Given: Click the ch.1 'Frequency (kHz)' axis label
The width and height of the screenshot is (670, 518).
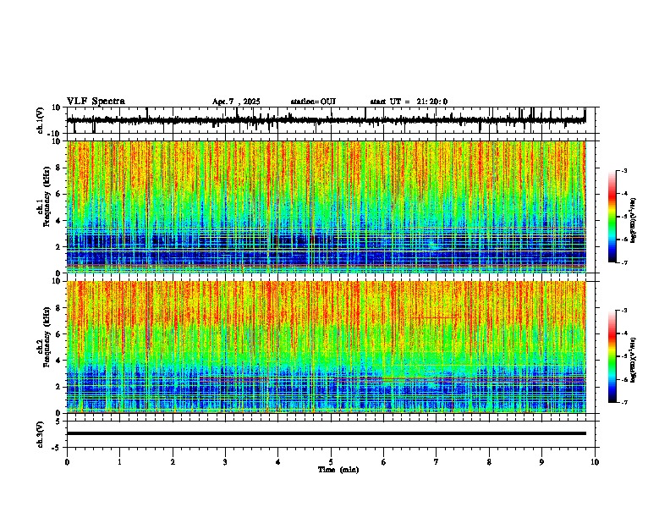Looking at the screenshot, I should pyautogui.click(x=47, y=197).
